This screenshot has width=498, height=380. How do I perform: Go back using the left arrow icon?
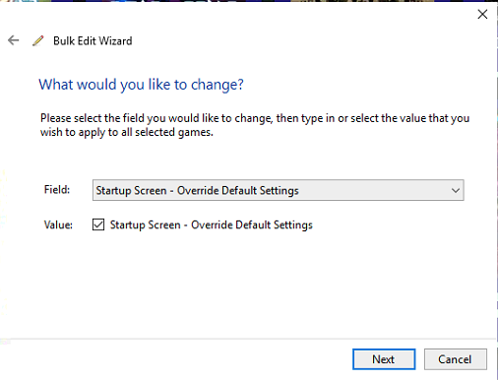[x=14, y=40]
